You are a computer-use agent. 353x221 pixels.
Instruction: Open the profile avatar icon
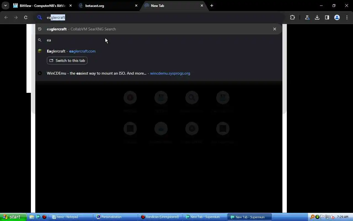337,17
